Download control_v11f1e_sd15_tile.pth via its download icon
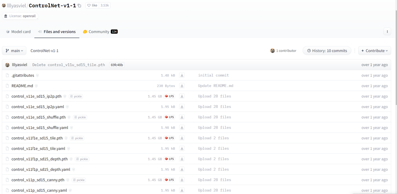The height and width of the screenshot is (194, 397). [182, 138]
